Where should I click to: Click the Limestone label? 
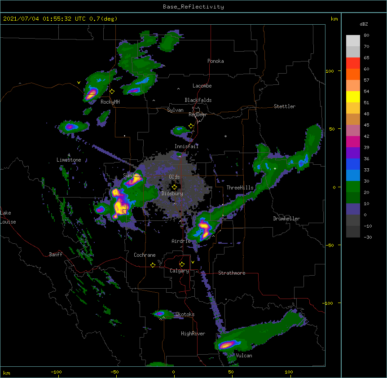tap(69, 160)
